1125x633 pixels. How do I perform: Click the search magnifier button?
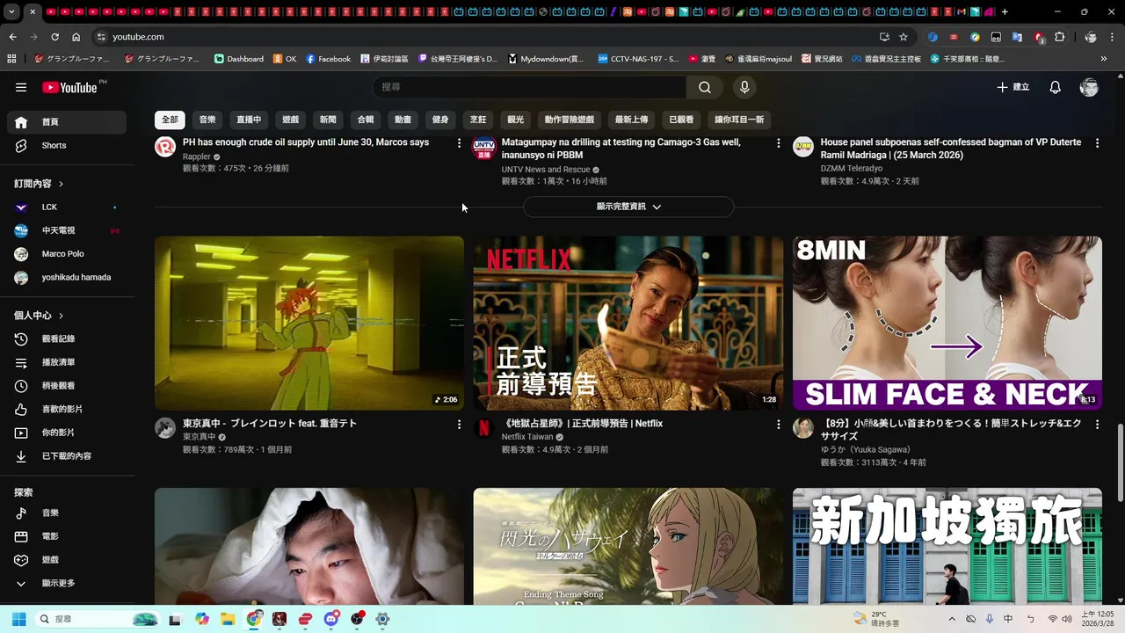(705, 87)
